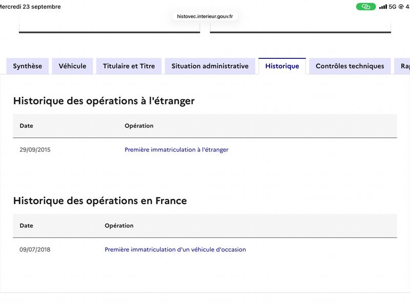Open the Synthèse tab
This screenshot has height=307, width=410.
[28, 66]
